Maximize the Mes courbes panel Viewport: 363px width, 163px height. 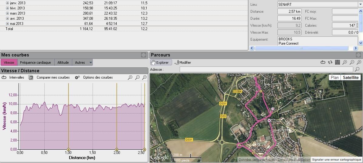pos(144,55)
